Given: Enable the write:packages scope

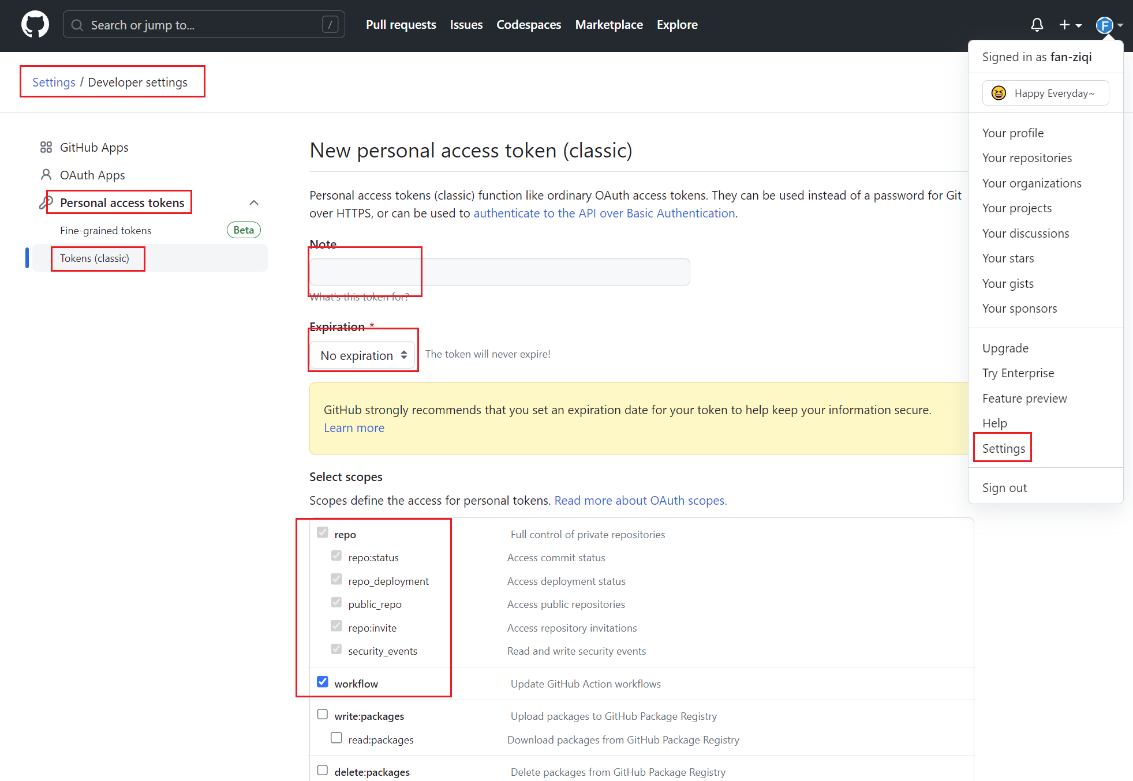Looking at the screenshot, I should [x=323, y=715].
